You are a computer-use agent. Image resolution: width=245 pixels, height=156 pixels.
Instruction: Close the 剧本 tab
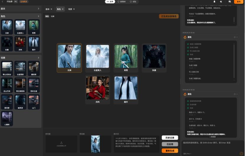click(51, 9)
